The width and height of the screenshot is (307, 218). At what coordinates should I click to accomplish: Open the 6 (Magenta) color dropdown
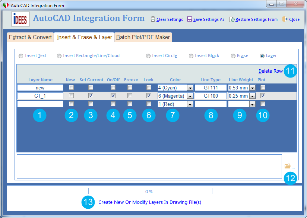[190, 96]
